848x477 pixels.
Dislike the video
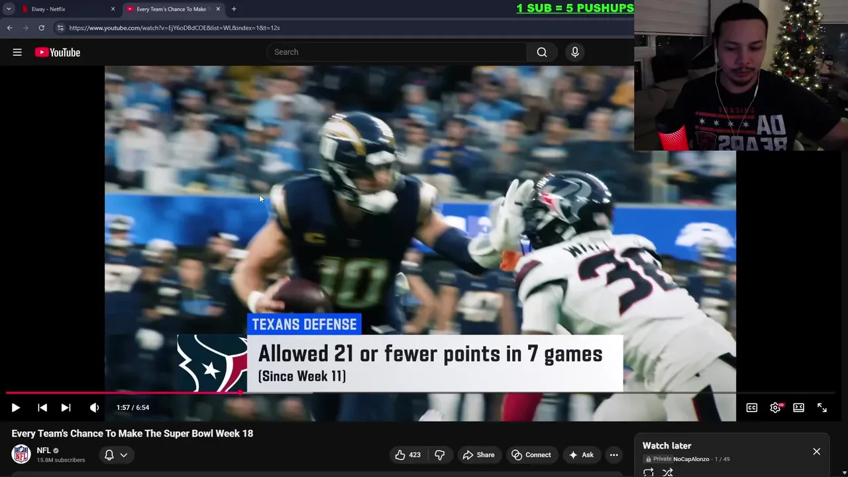pyautogui.click(x=440, y=455)
